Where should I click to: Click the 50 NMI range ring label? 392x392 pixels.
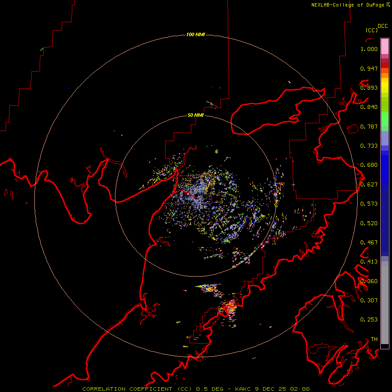click(x=196, y=115)
